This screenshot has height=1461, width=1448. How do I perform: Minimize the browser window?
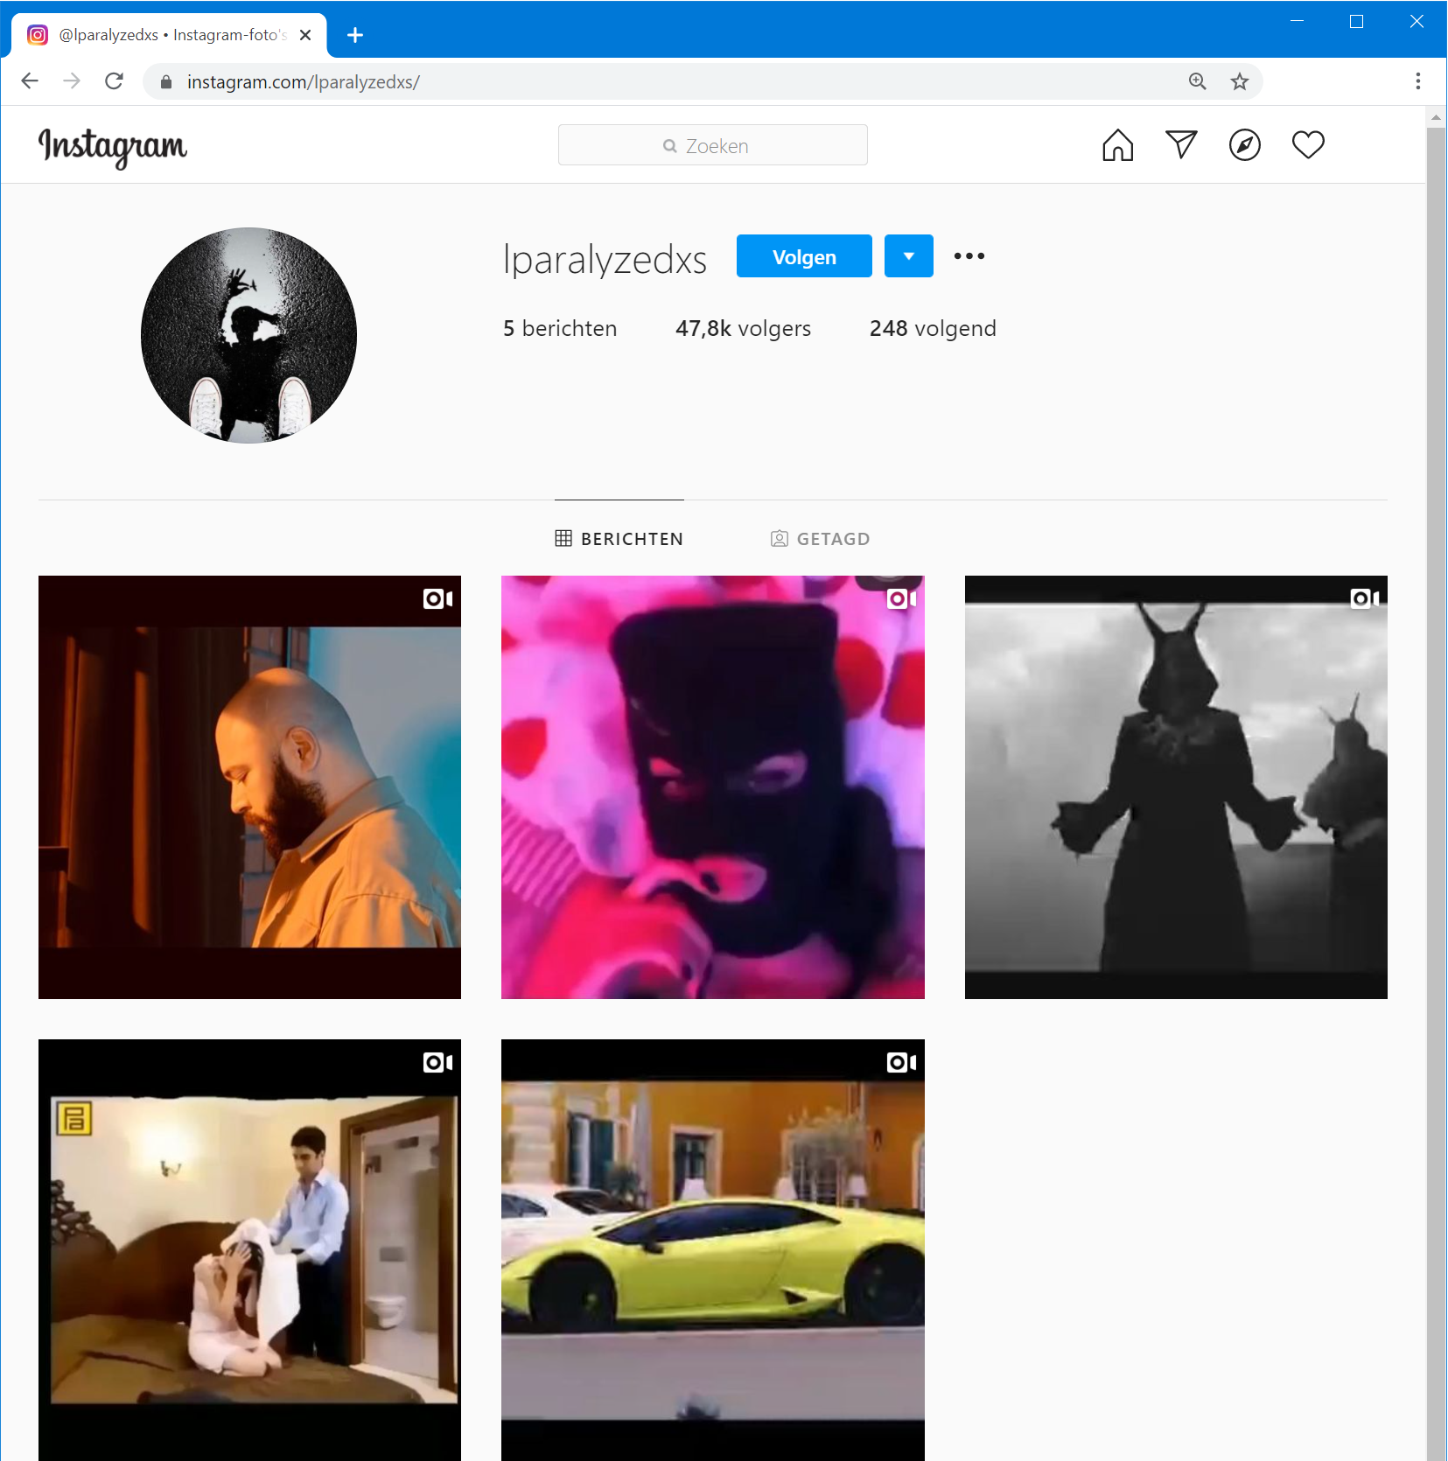coord(1297,21)
